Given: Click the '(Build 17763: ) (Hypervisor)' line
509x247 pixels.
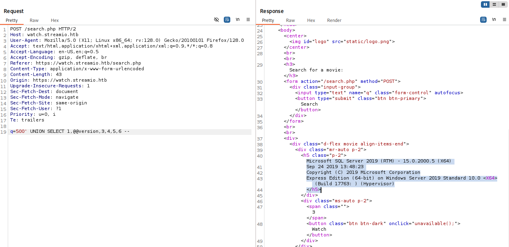Looking at the screenshot, I should tap(354, 184).
